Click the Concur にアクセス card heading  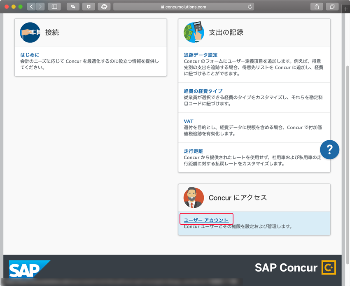click(x=238, y=198)
